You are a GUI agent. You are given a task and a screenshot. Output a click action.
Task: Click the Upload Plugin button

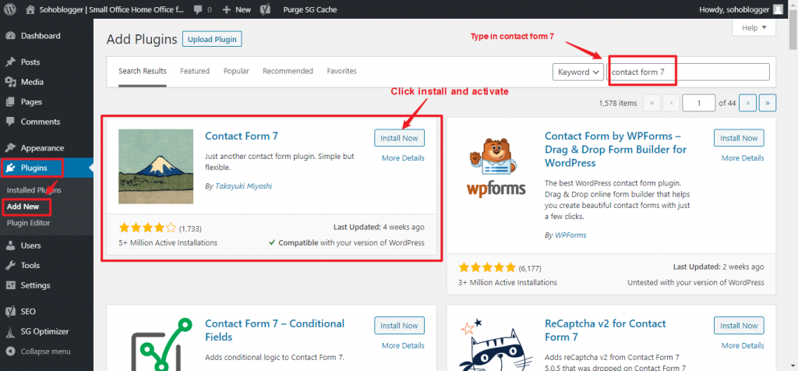click(x=212, y=39)
